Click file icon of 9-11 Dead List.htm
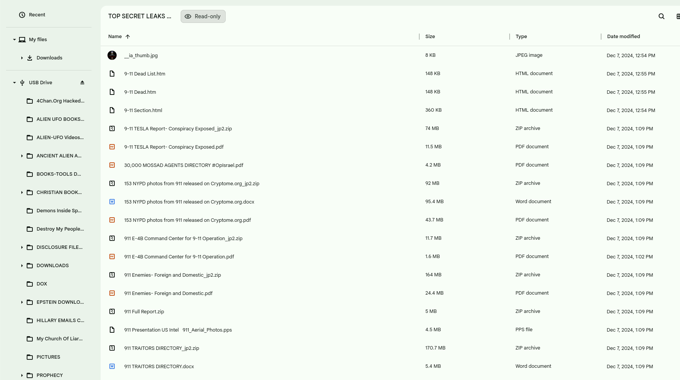The height and width of the screenshot is (380, 680). (x=112, y=74)
